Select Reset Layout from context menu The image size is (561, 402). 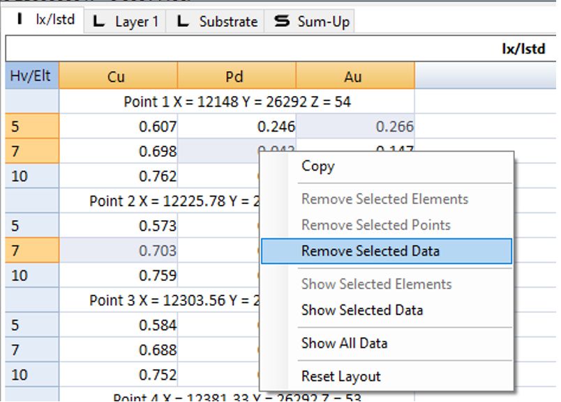click(341, 377)
